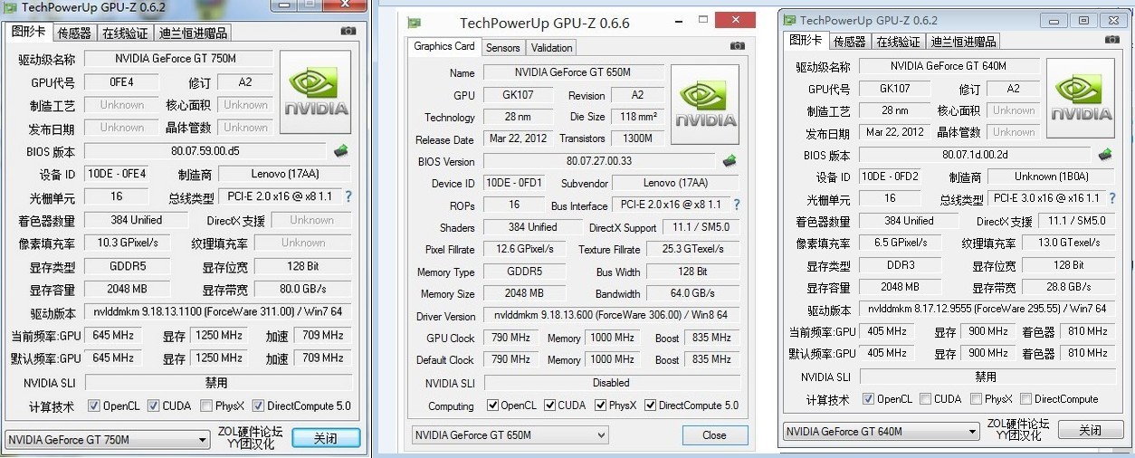Click Die Size value 118 mm²
The width and height of the screenshot is (1135, 458).
point(638,117)
